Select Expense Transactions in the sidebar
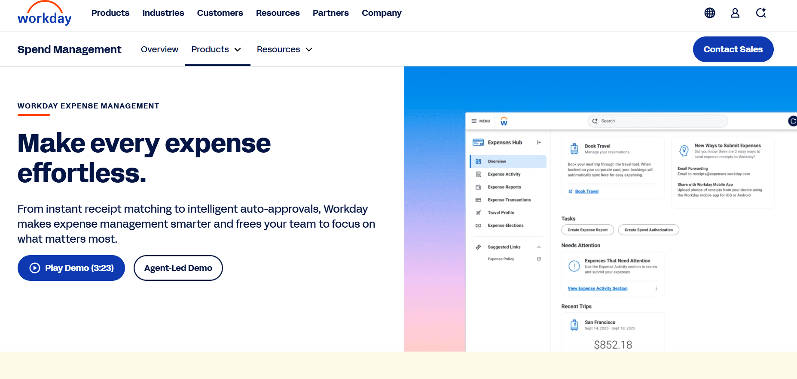 [508, 200]
